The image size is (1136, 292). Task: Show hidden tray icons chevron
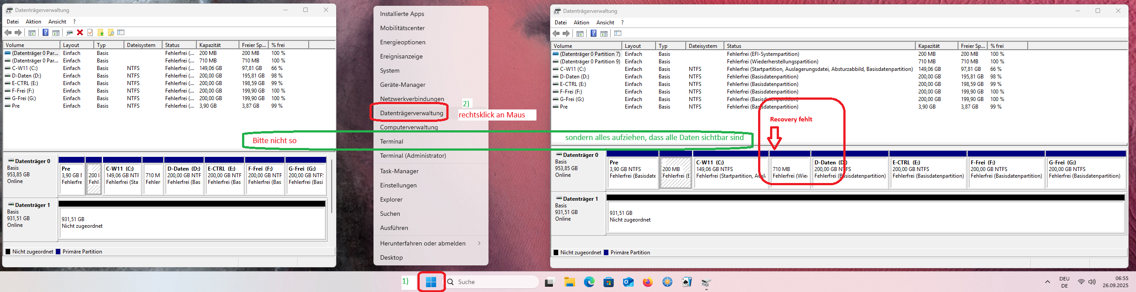pos(1048,282)
